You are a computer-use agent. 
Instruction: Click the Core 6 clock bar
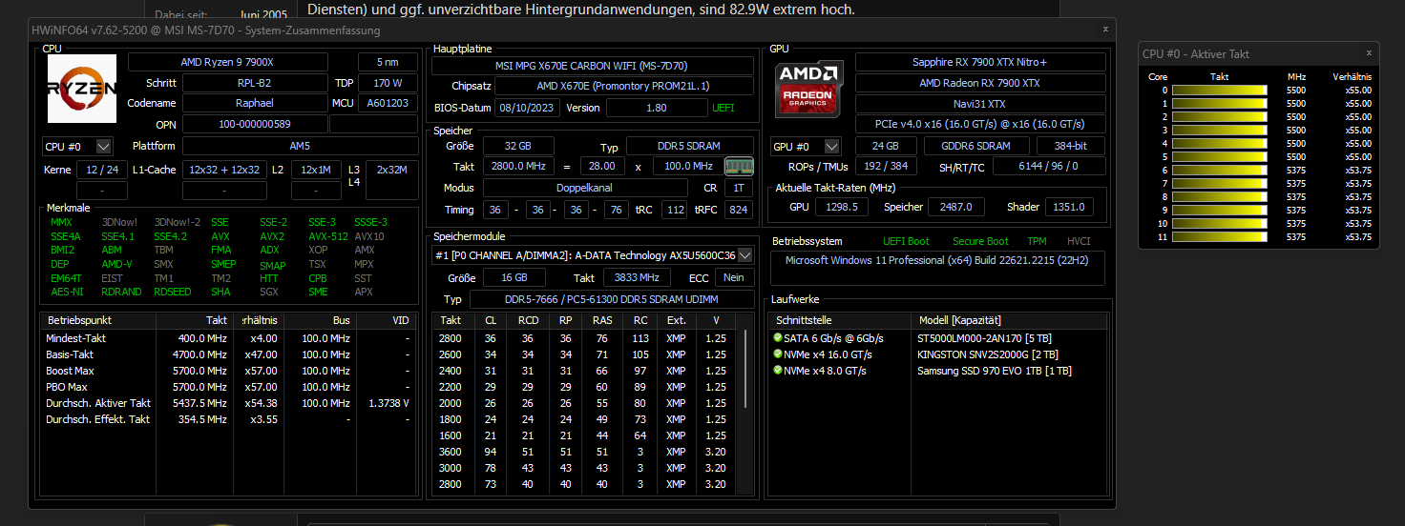(x=1219, y=171)
